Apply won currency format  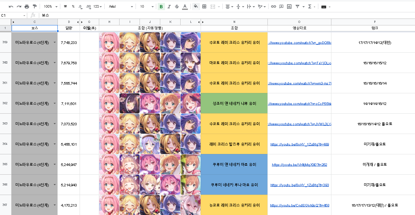tap(65, 7)
